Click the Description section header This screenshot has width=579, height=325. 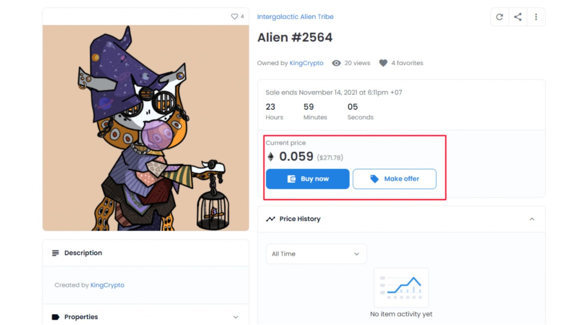83,253
